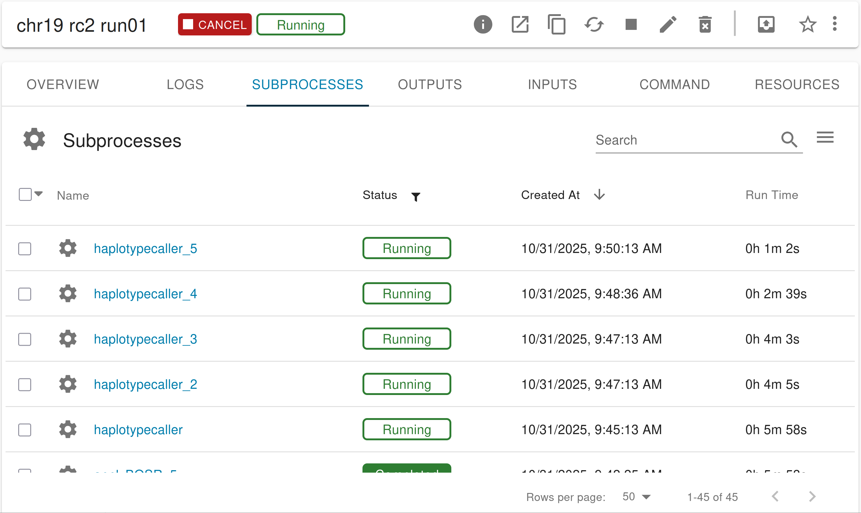This screenshot has height=513, width=861.
Task: Select the haplotypecaller_5 row checkbox
Action: 25,249
